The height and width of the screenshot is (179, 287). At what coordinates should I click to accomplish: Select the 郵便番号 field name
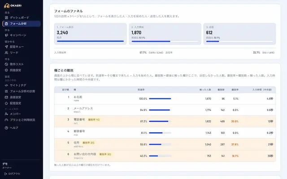[79, 131]
